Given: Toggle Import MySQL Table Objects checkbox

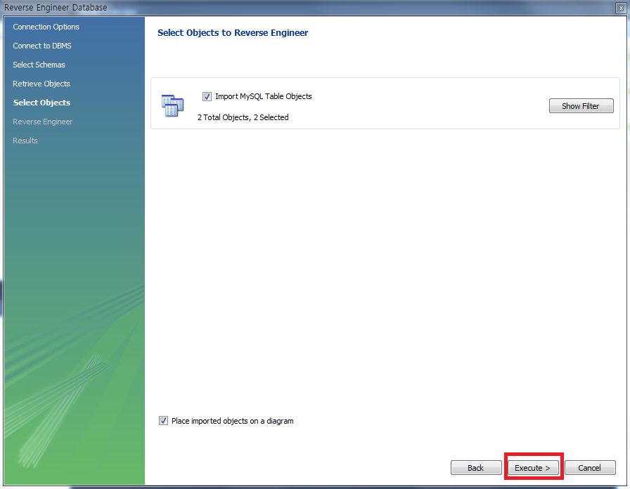Looking at the screenshot, I should pos(207,96).
